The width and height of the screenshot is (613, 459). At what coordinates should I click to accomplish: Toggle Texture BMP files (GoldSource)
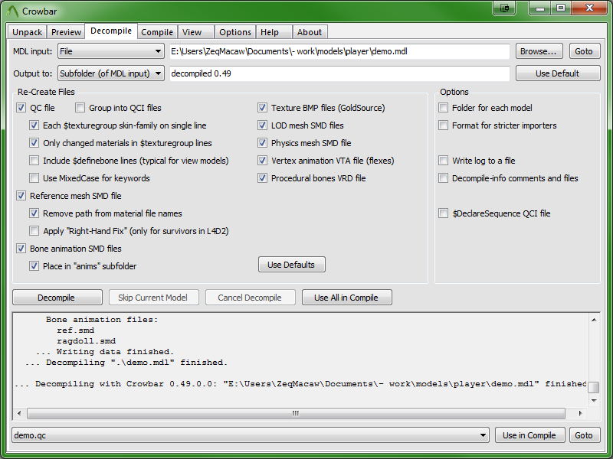click(262, 108)
